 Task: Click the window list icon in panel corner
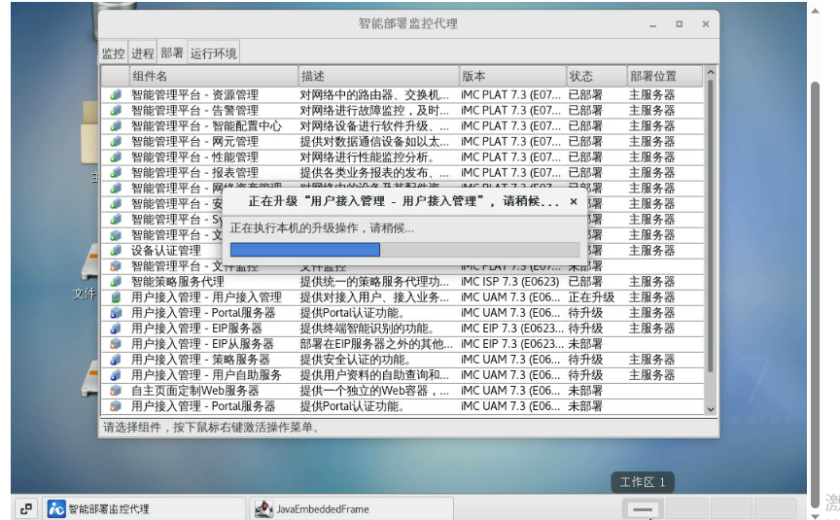(x=25, y=508)
